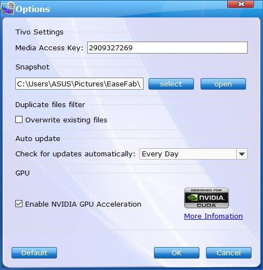
Task: Click the 'Check for updates automatically' label
Action: (x=75, y=154)
